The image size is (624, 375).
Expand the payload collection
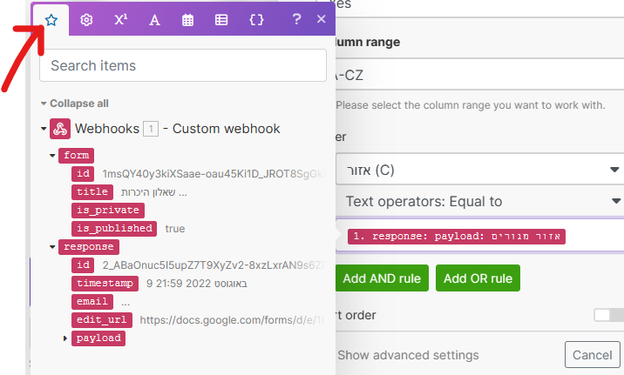click(x=65, y=338)
